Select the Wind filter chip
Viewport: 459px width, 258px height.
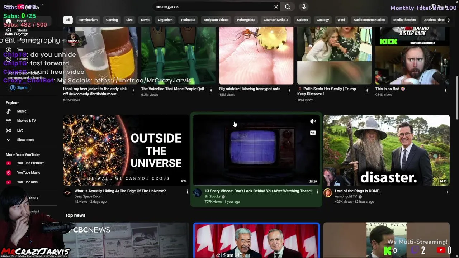coord(341,20)
